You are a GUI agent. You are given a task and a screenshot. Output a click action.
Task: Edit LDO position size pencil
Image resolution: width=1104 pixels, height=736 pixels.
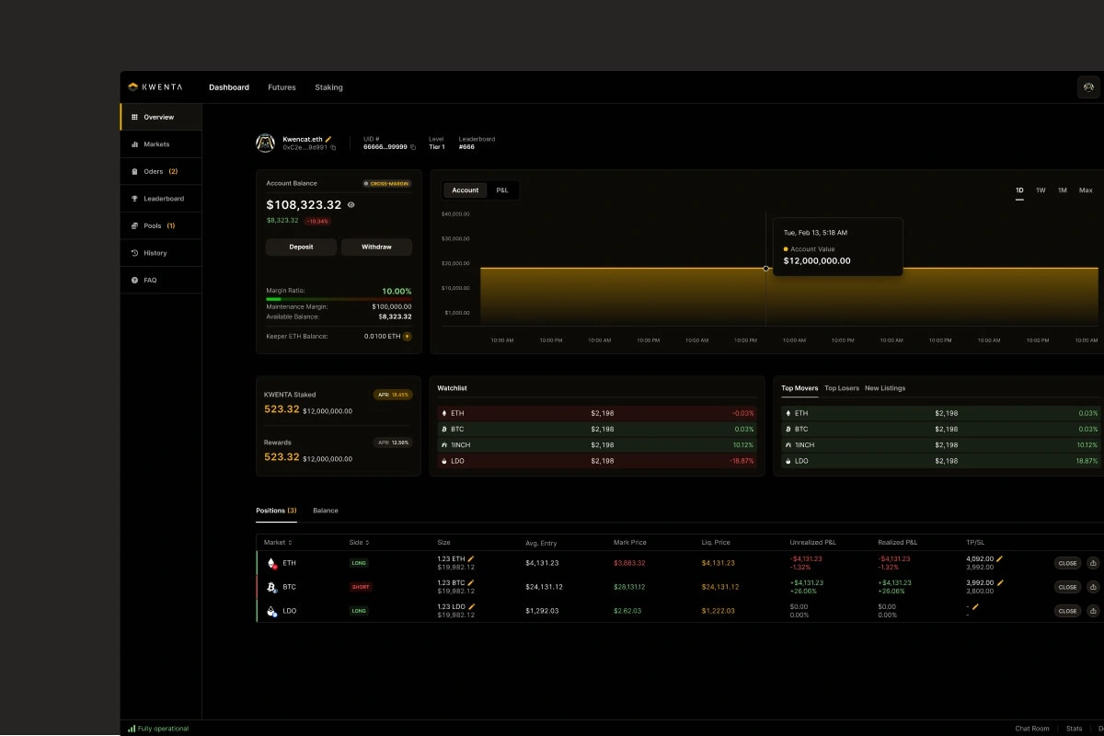tap(471, 606)
